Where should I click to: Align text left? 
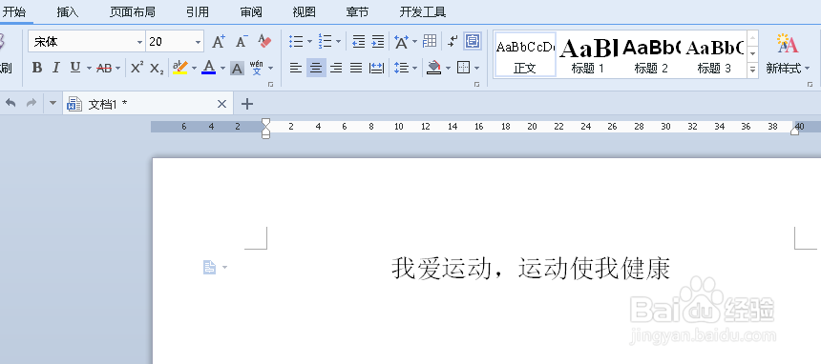coord(296,68)
